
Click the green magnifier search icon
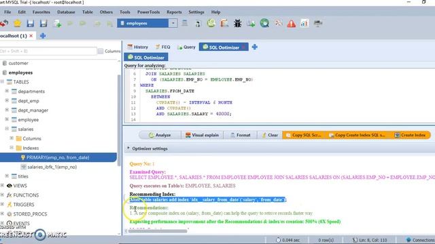click(264, 24)
